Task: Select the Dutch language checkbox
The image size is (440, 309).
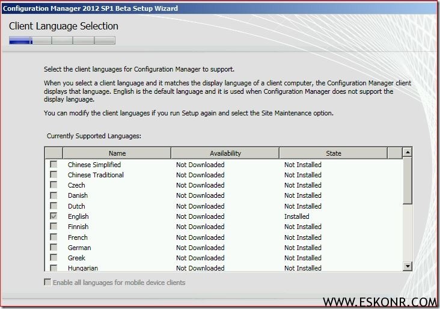Action: point(53,206)
